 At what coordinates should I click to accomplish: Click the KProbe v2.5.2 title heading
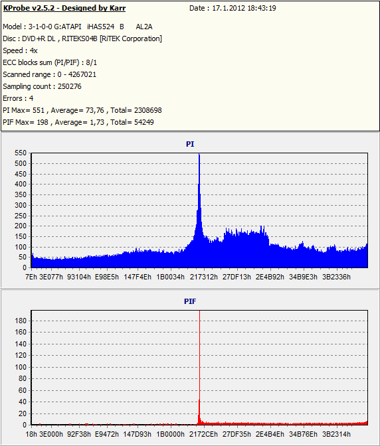(64, 8)
